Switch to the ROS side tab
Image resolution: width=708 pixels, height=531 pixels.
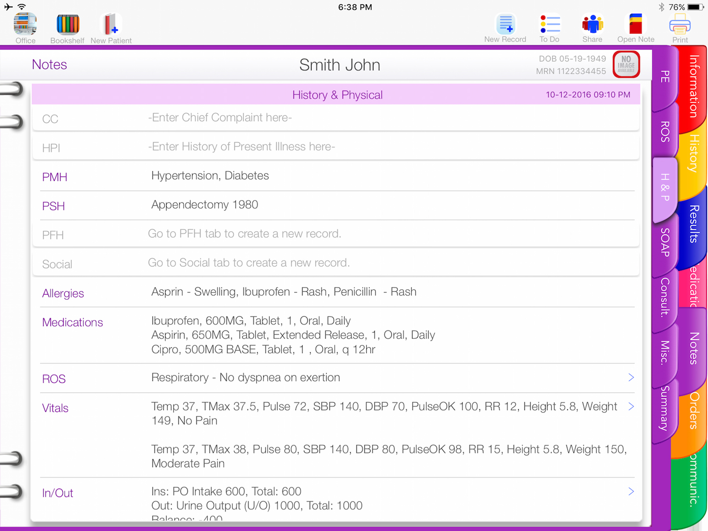[665, 132]
